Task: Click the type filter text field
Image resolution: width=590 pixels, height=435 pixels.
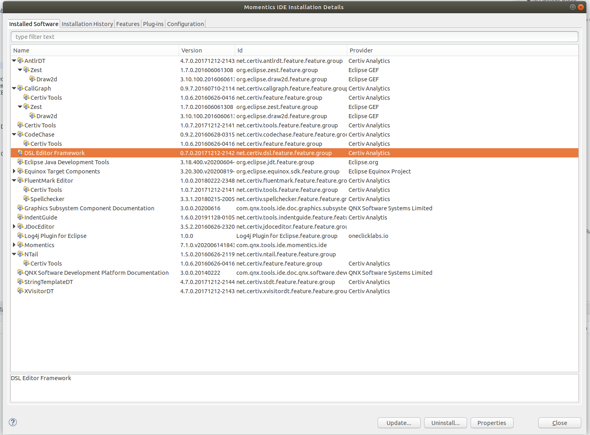Action: tap(160, 36)
